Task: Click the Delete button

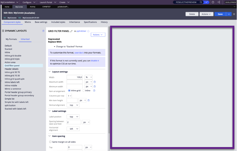Action: [192, 14]
